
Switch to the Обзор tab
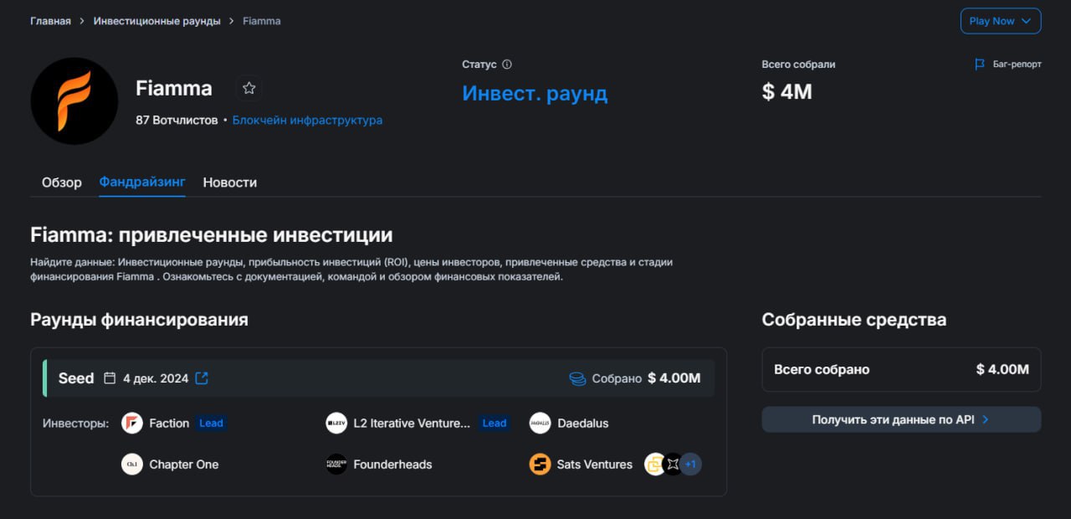click(62, 182)
